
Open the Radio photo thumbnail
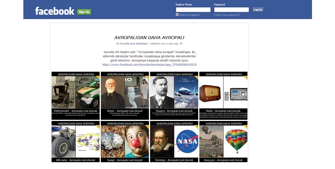pyautogui.click(x=223, y=96)
